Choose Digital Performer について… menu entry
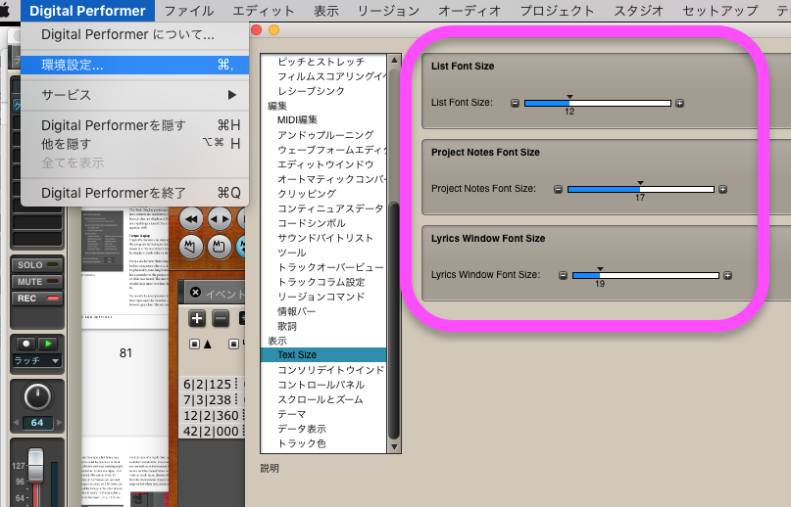The height and width of the screenshot is (507, 791). tap(134, 34)
